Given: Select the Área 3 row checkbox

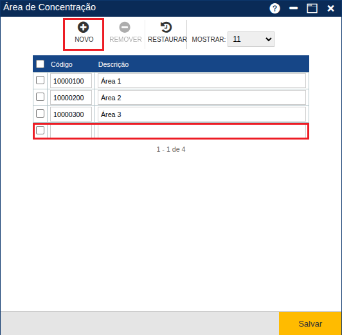Looking at the screenshot, I should click(x=40, y=114).
